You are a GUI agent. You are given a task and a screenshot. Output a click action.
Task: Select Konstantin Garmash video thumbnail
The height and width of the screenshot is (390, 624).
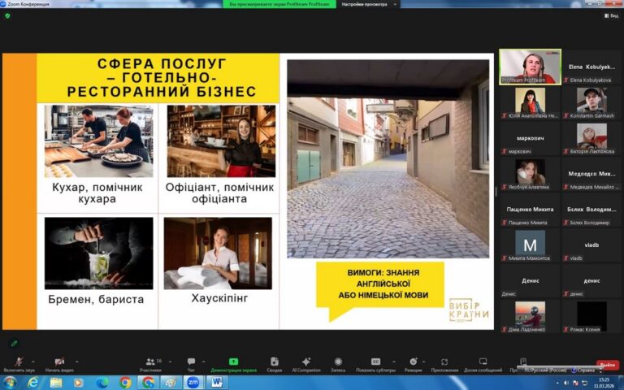591,101
